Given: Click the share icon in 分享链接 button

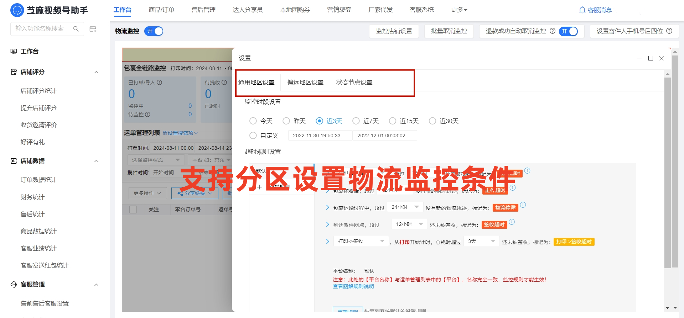Looking at the screenshot, I should (180, 193).
